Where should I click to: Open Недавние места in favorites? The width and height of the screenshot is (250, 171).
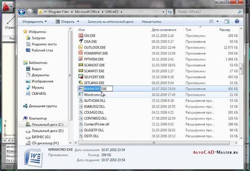point(44,44)
